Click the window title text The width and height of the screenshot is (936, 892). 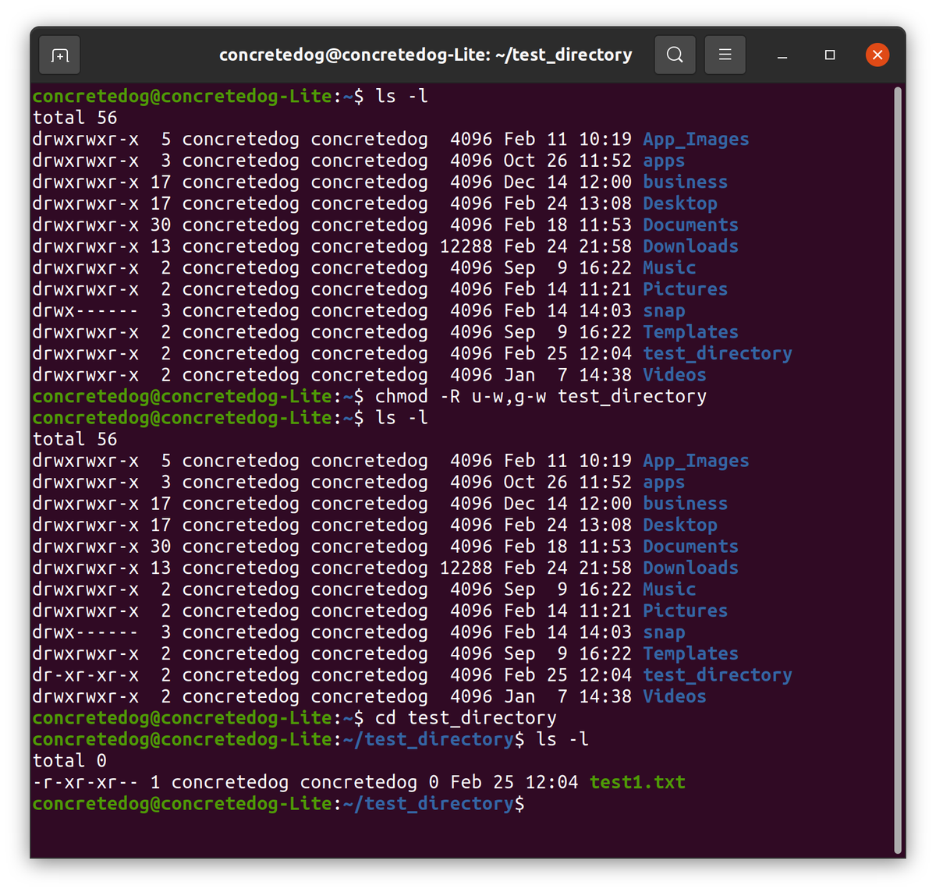point(426,55)
